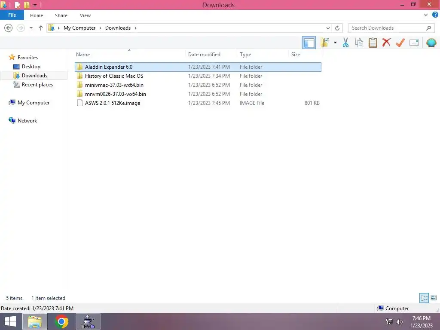Click the new folder icon in title bar
The width and height of the screenshot is (440, 330).
[27, 5]
